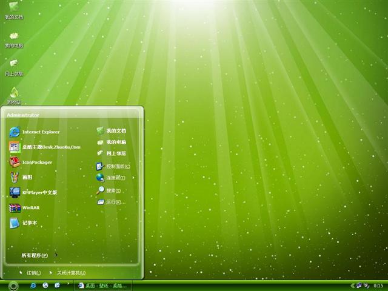This screenshot has height=291, width=388.
Task: Open Internet Explorer quick launch icon
Action: point(33,286)
